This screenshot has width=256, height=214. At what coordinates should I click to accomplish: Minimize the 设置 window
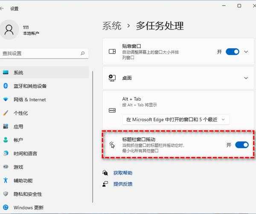tap(224, 6)
